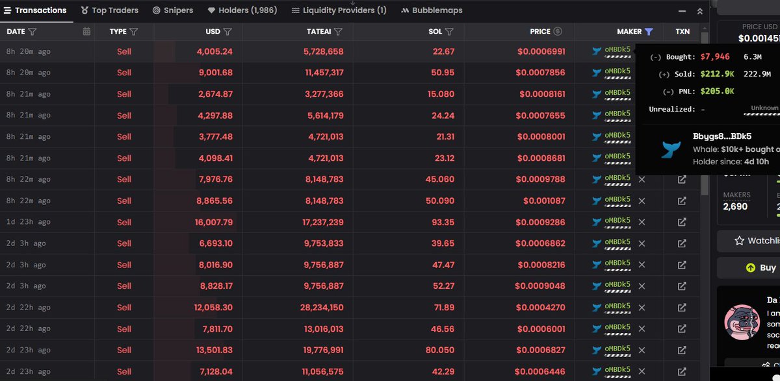Filter by SOL amount funnel icon
Screen dimensions: 780x381
point(449,31)
